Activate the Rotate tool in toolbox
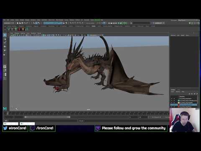 (5, 50)
